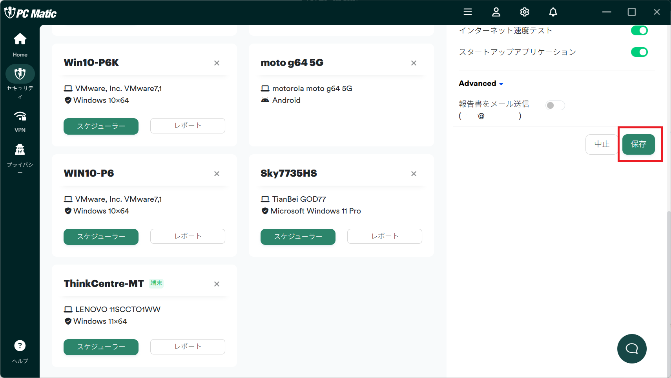Screen dimensions: 671x378
Task: Open the chat support bubble
Action: pyautogui.click(x=632, y=349)
